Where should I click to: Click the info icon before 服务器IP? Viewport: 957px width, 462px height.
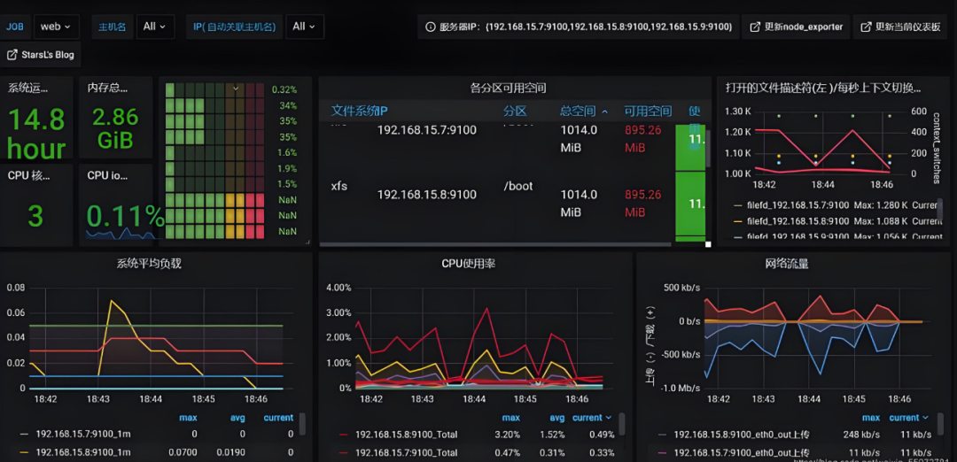(431, 27)
